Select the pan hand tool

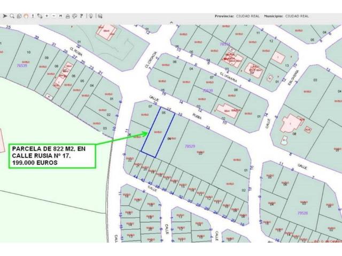[x=26, y=16]
